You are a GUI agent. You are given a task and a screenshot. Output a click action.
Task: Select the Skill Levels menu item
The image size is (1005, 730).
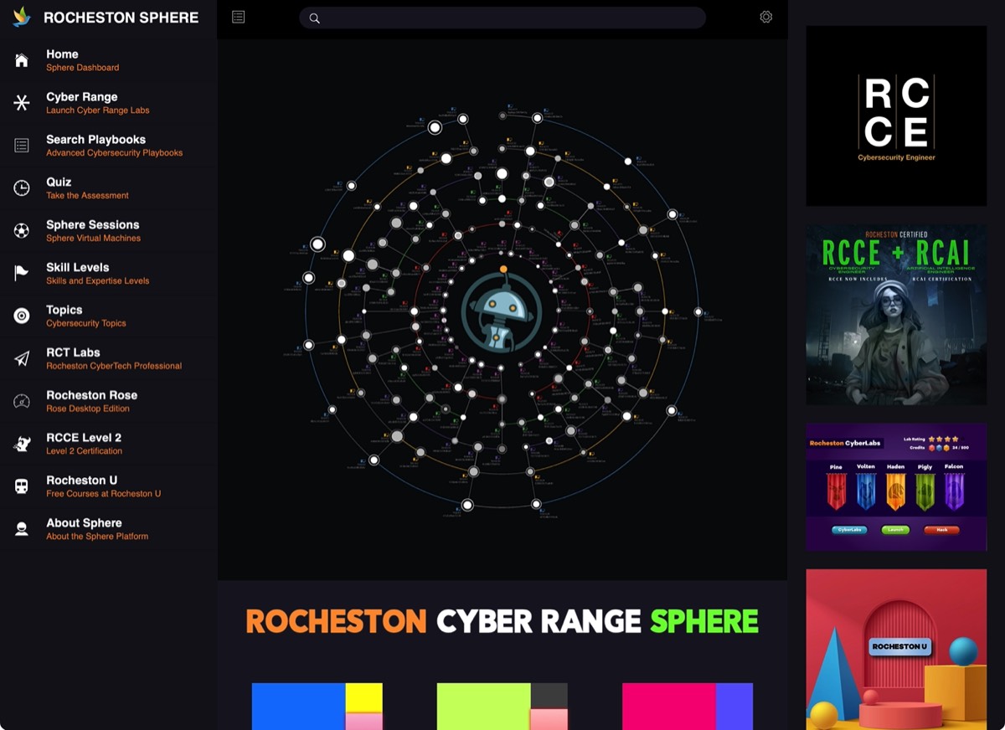pos(109,274)
